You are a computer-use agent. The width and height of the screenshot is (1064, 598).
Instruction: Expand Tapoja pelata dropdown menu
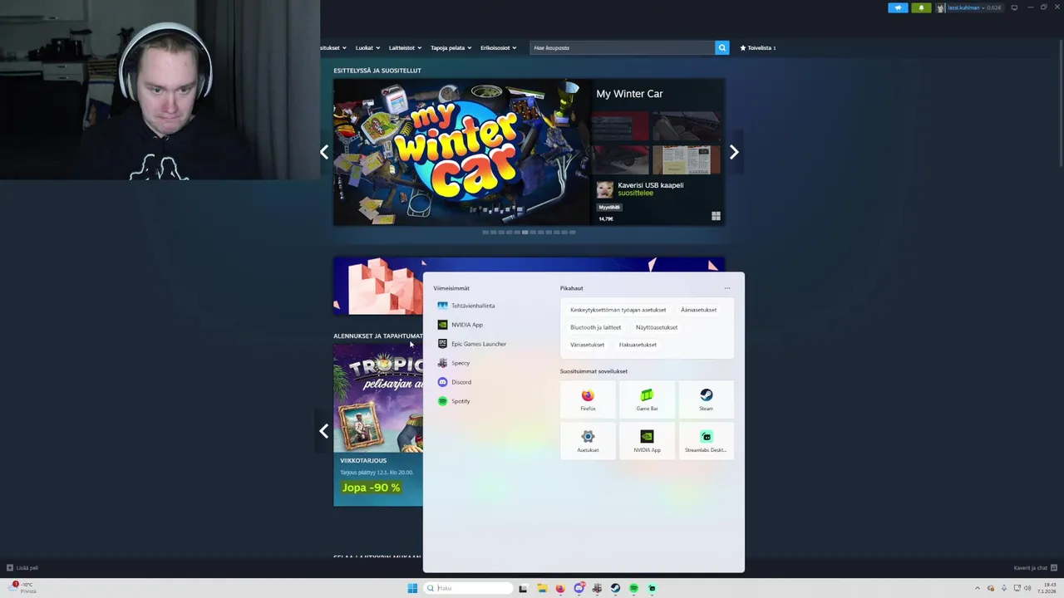coord(451,47)
